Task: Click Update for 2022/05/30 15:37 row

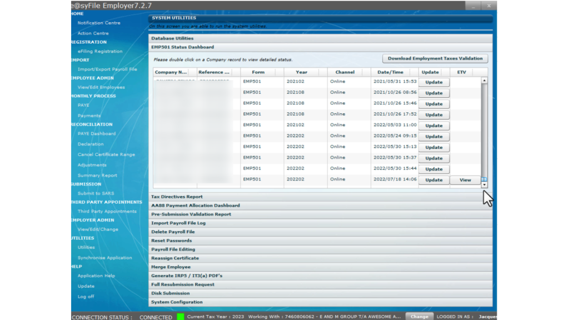Action: click(x=433, y=158)
